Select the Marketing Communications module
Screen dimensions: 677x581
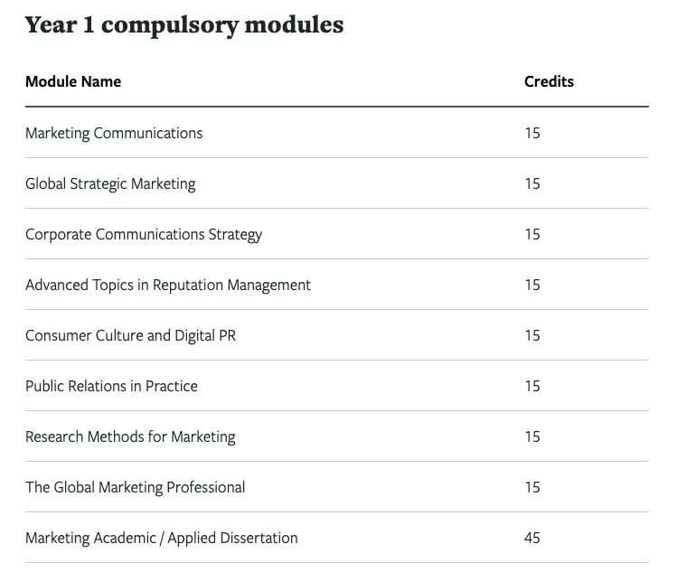[x=114, y=133]
